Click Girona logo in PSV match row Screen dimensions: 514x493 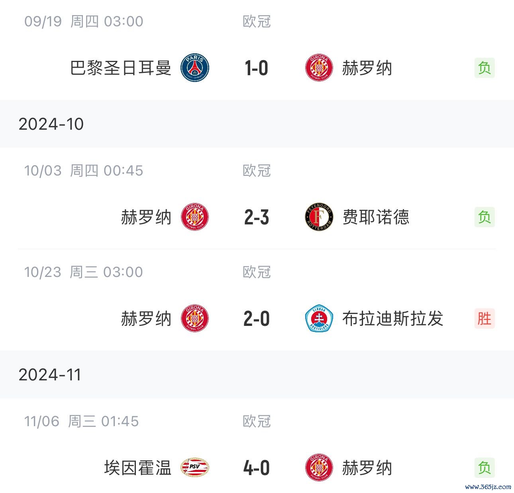[319, 468]
